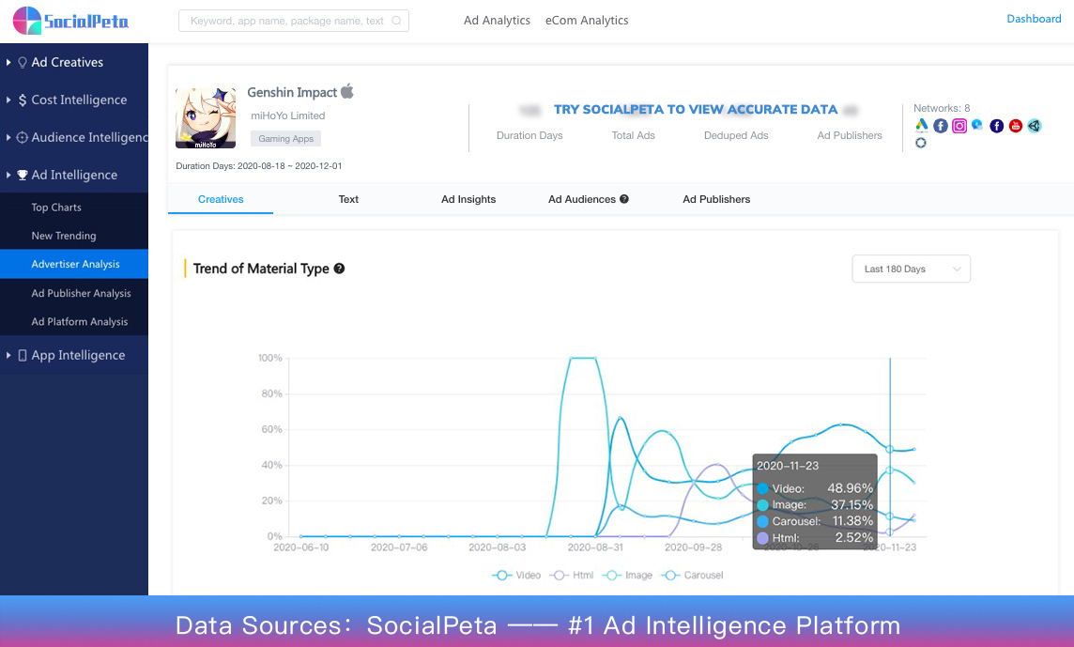Image resolution: width=1074 pixels, height=647 pixels.
Task: Click the search magnifier icon
Action: (x=397, y=21)
